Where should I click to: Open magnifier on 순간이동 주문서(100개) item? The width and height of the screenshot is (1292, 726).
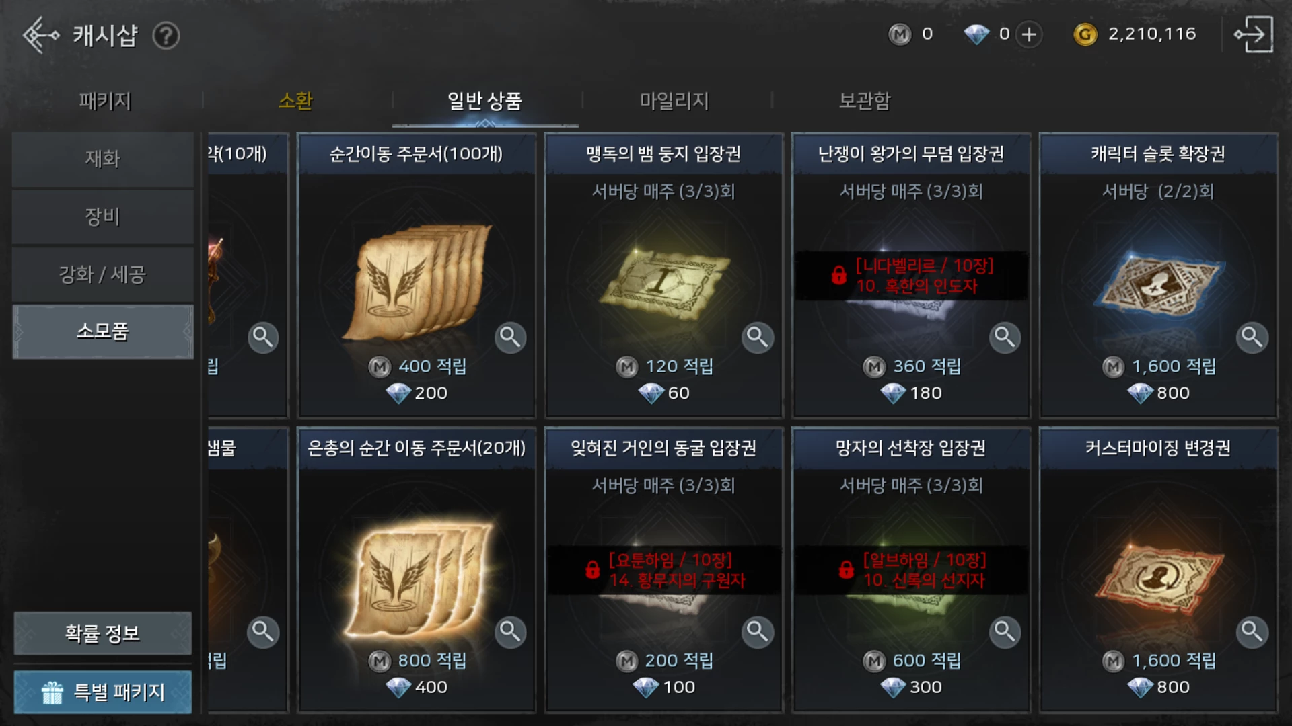click(510, 337)
